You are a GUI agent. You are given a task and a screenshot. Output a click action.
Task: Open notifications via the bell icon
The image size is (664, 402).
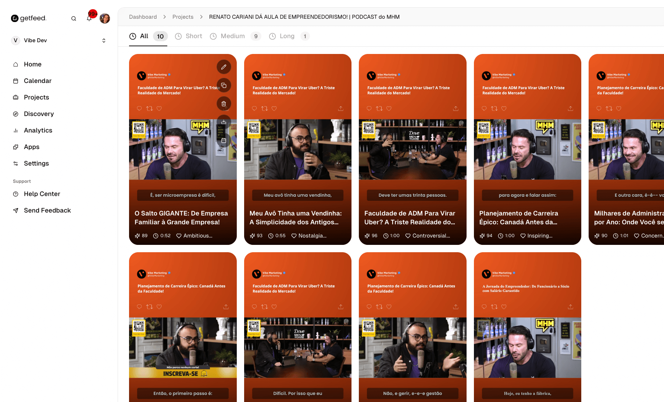click(x=89, y=18)
